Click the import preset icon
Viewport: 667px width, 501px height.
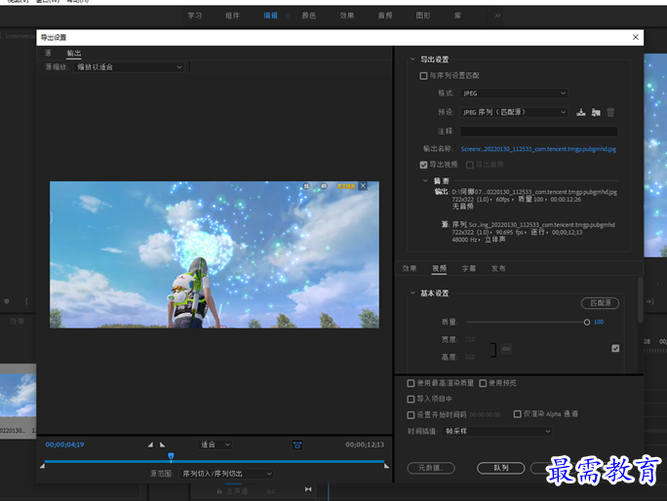596,112
